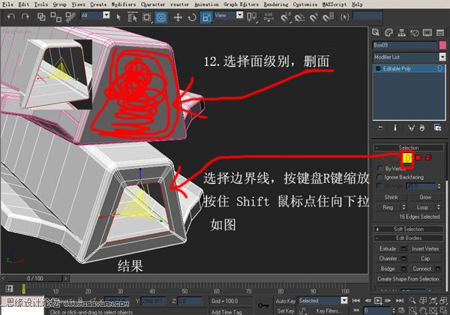Click the Use Pivot Point Center icon
This screenshot has width=450, height=315.
click(x=251, y=17)
